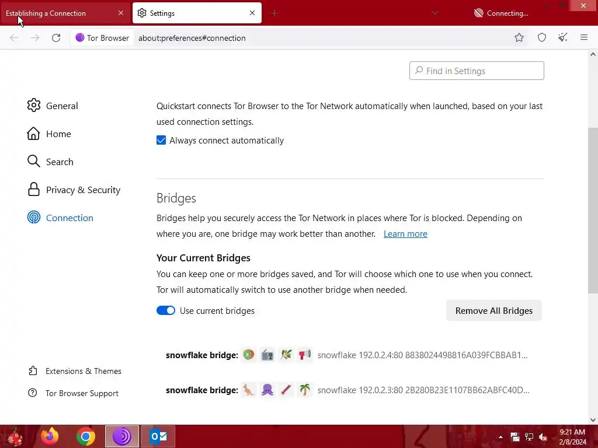Screen dimensions: 598x448
Task: Click the vertical scrollbar thumb
Action: tap(593, 210)
